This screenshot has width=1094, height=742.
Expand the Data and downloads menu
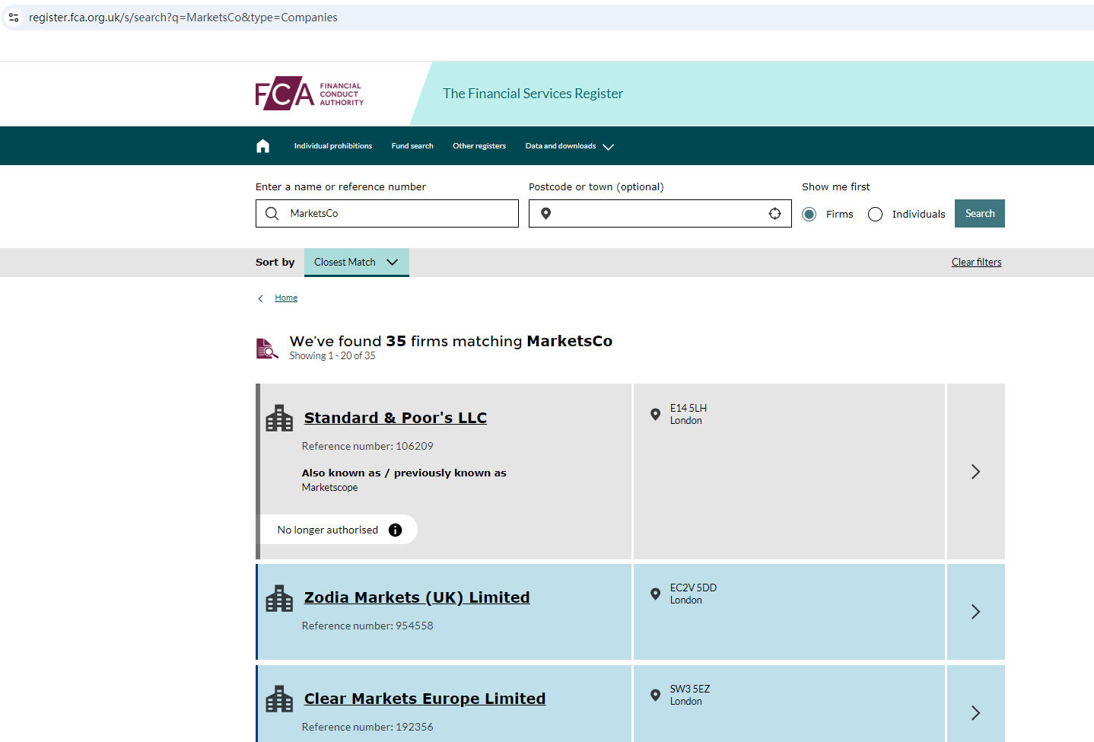coord(569,146)
